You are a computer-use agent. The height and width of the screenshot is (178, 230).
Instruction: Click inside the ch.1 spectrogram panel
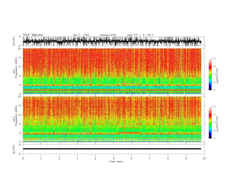point(112,71)
